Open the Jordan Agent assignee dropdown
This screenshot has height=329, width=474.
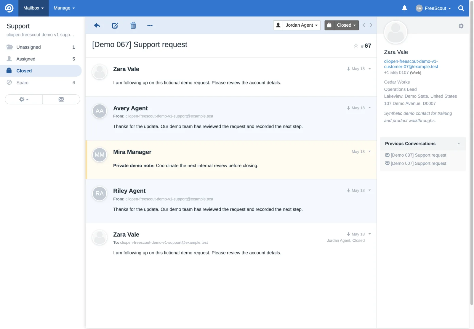click(302, 25)
